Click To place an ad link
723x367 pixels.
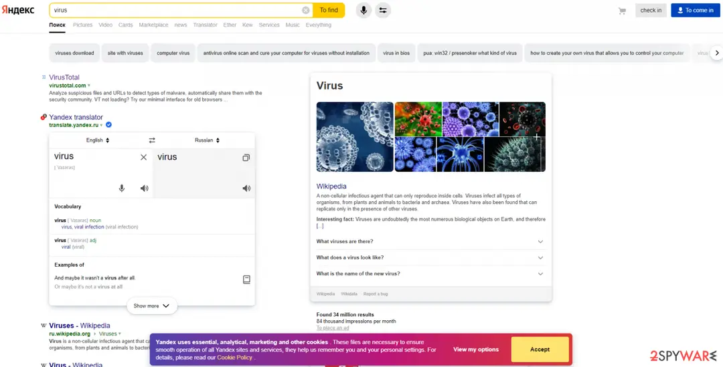[333, 328]
